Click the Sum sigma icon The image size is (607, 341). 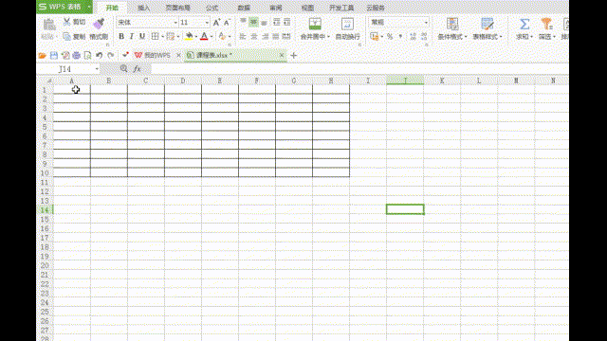(524, 24)
